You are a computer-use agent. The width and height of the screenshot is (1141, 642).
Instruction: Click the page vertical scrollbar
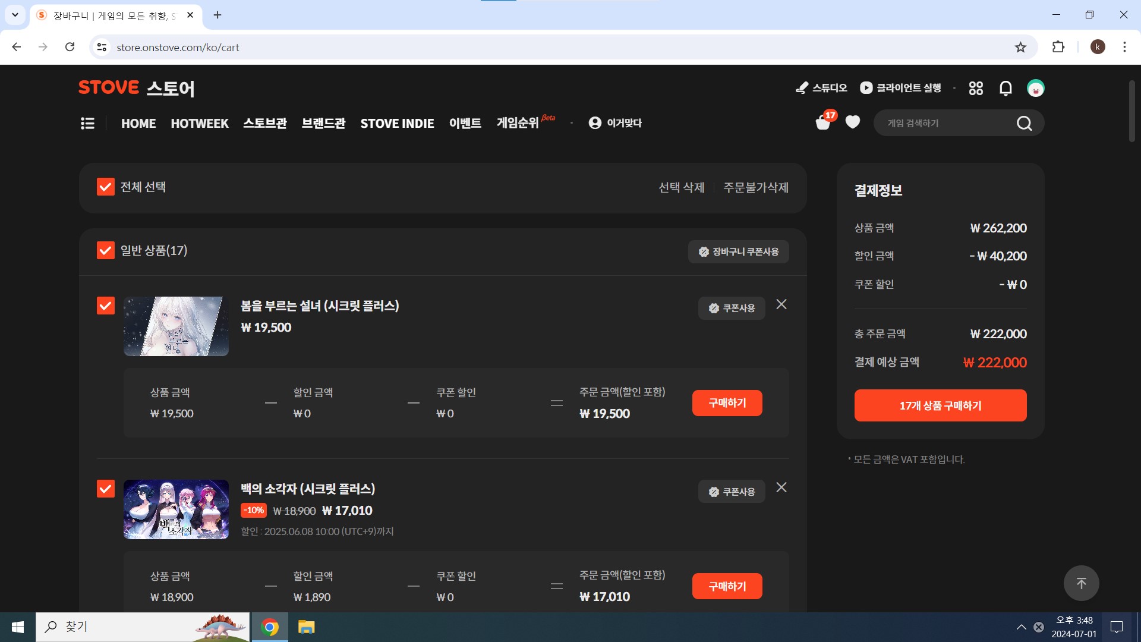point(1132,111)
